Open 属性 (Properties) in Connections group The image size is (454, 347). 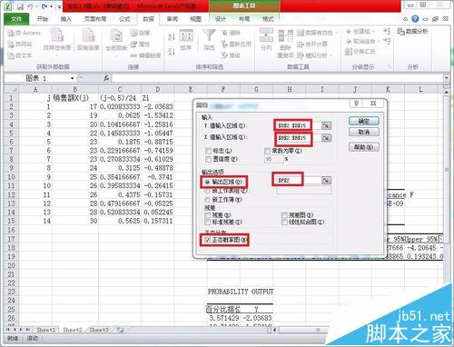pos(140,45)
